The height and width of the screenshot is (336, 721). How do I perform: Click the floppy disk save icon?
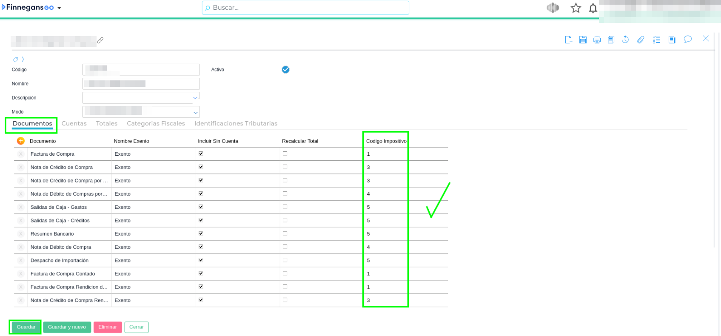tap(583, 40)
